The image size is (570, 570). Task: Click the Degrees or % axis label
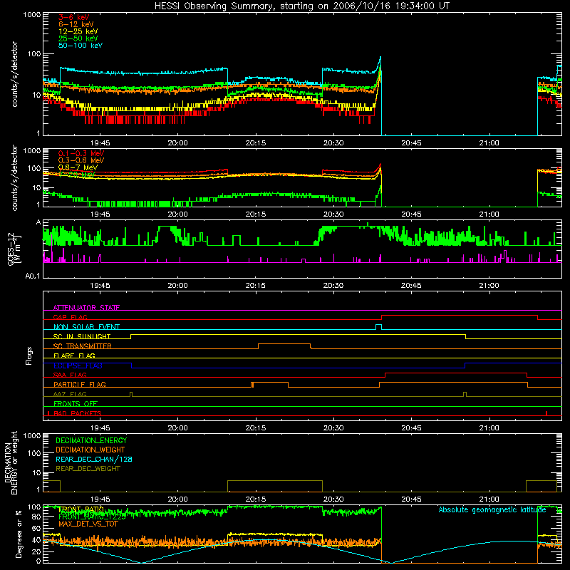(x=19, y=534)
